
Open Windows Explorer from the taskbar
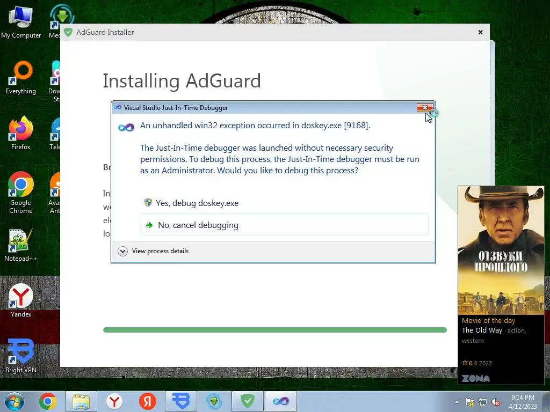click(x=81, y=401)
